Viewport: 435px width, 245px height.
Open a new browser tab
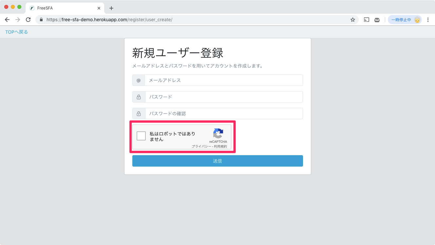click(111, 8)
